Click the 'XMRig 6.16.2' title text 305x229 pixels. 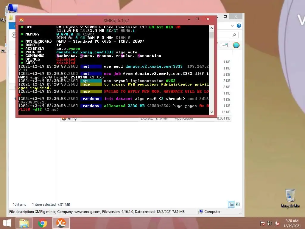click(x=116, y=21)
